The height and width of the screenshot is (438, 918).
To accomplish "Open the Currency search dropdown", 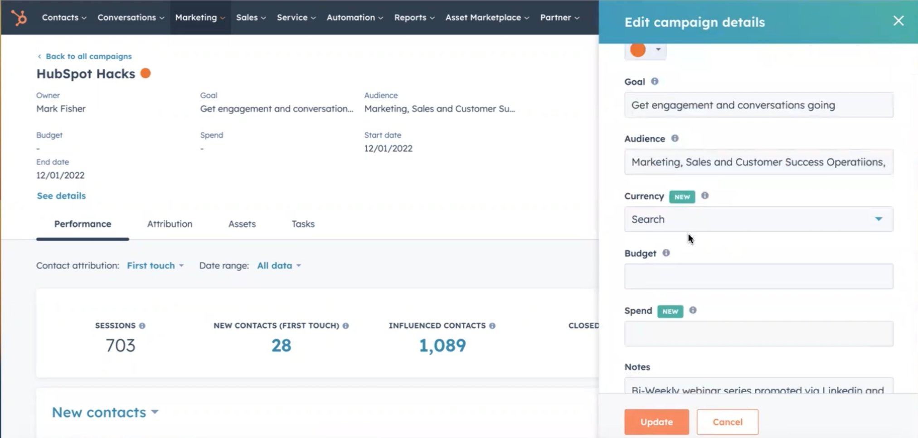I will coord(758,219).
